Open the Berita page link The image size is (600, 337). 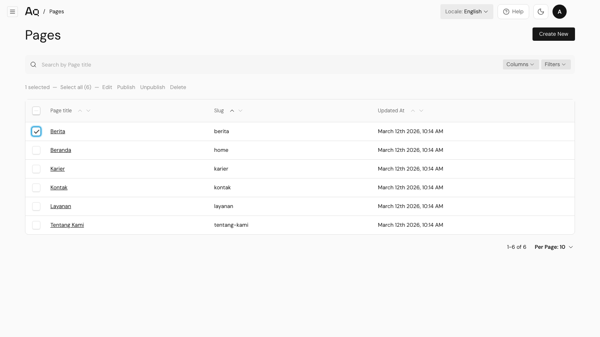(57, 131)
